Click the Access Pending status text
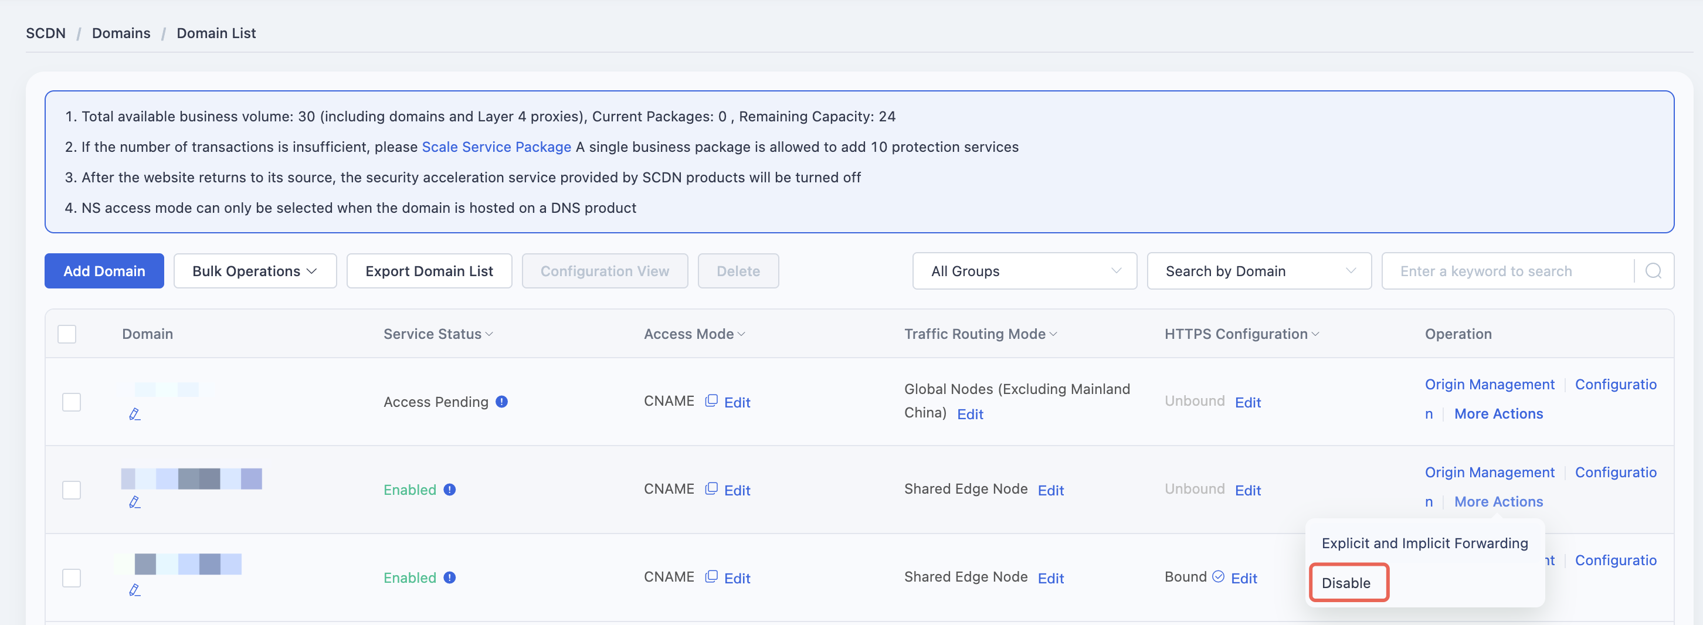 436,402
